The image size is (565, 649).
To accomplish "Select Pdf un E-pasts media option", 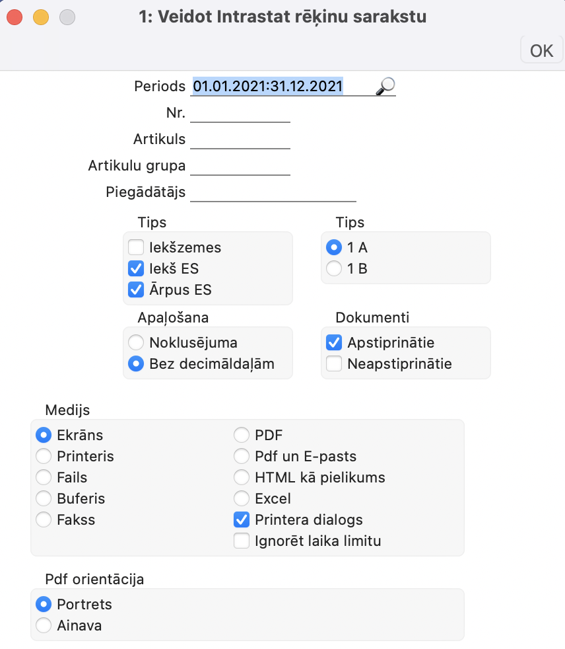I will (242, 457).
